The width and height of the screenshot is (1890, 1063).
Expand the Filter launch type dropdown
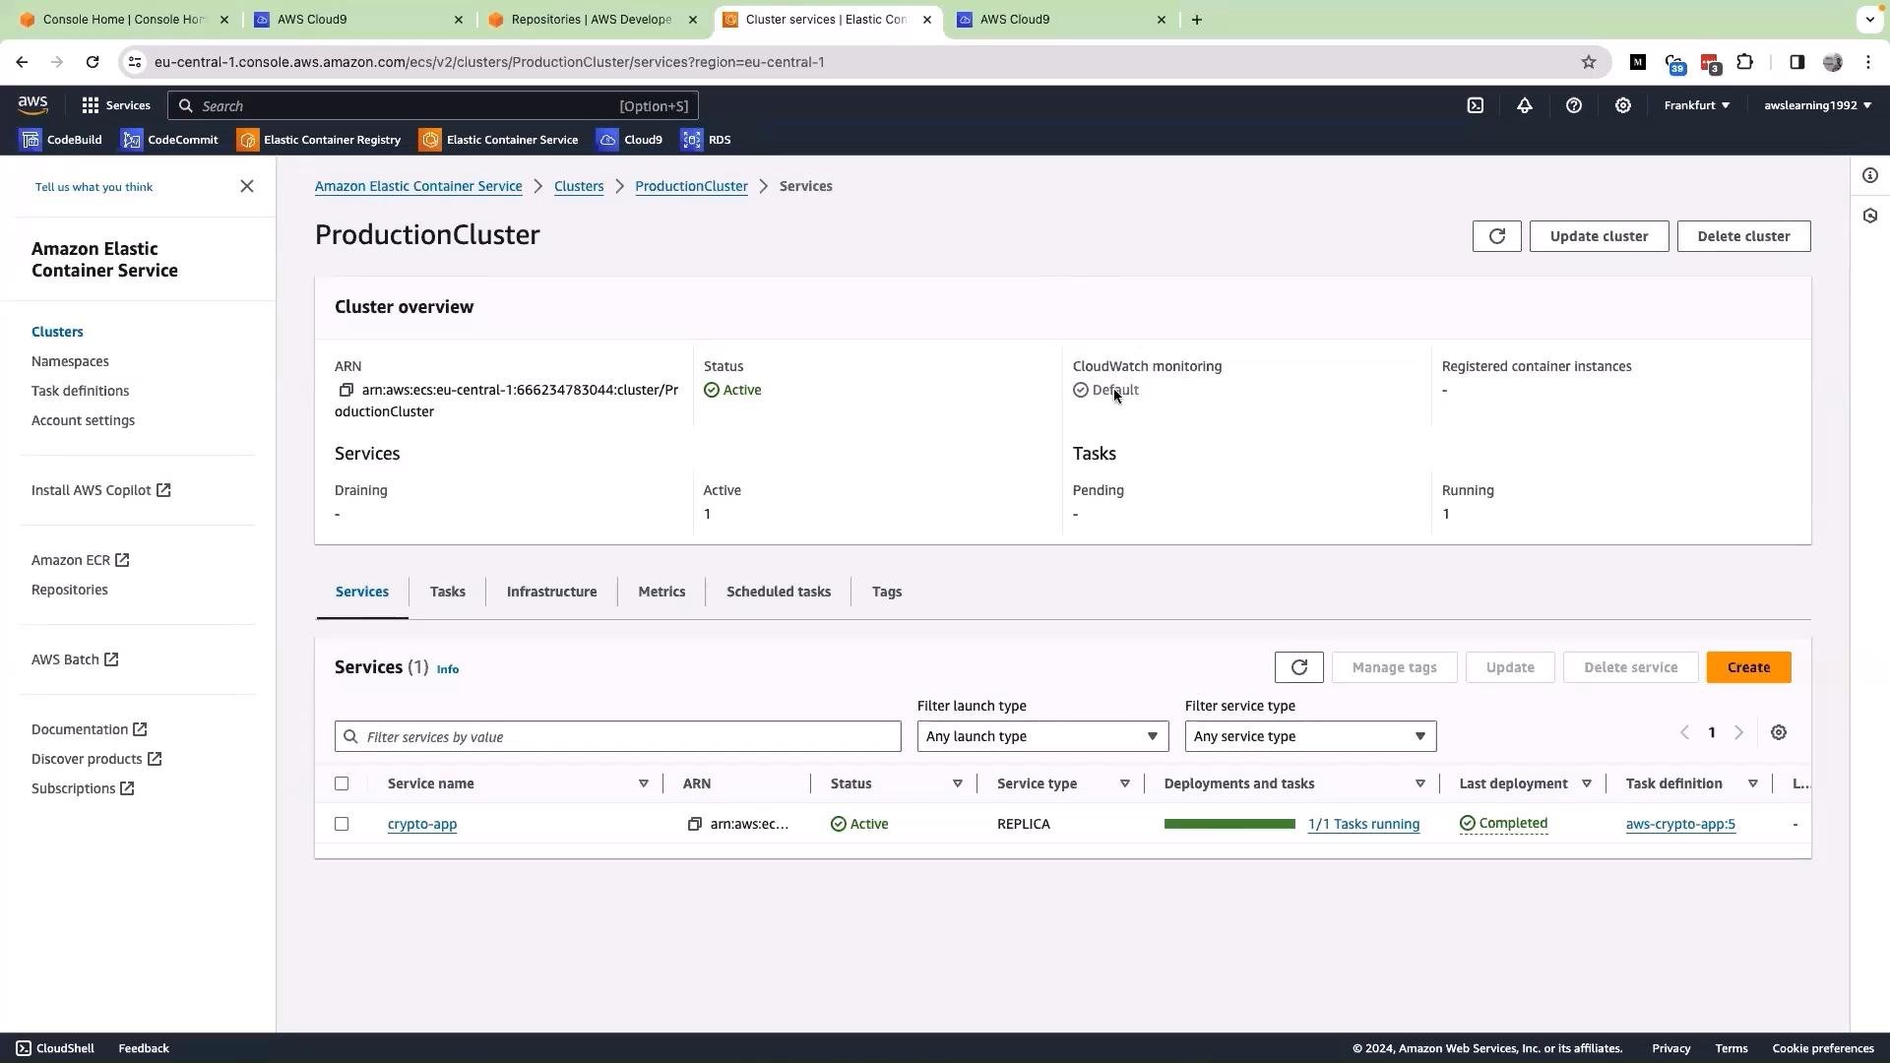click(x=1042, y=736)
